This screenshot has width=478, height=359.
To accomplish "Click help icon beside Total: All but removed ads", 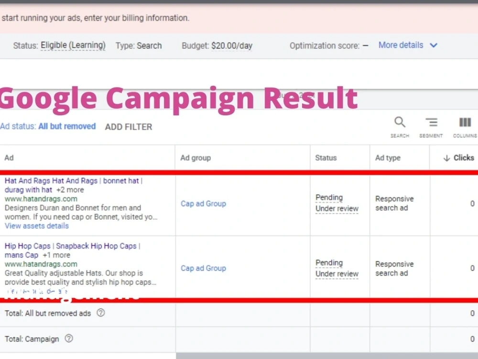I will coord(100,313).
